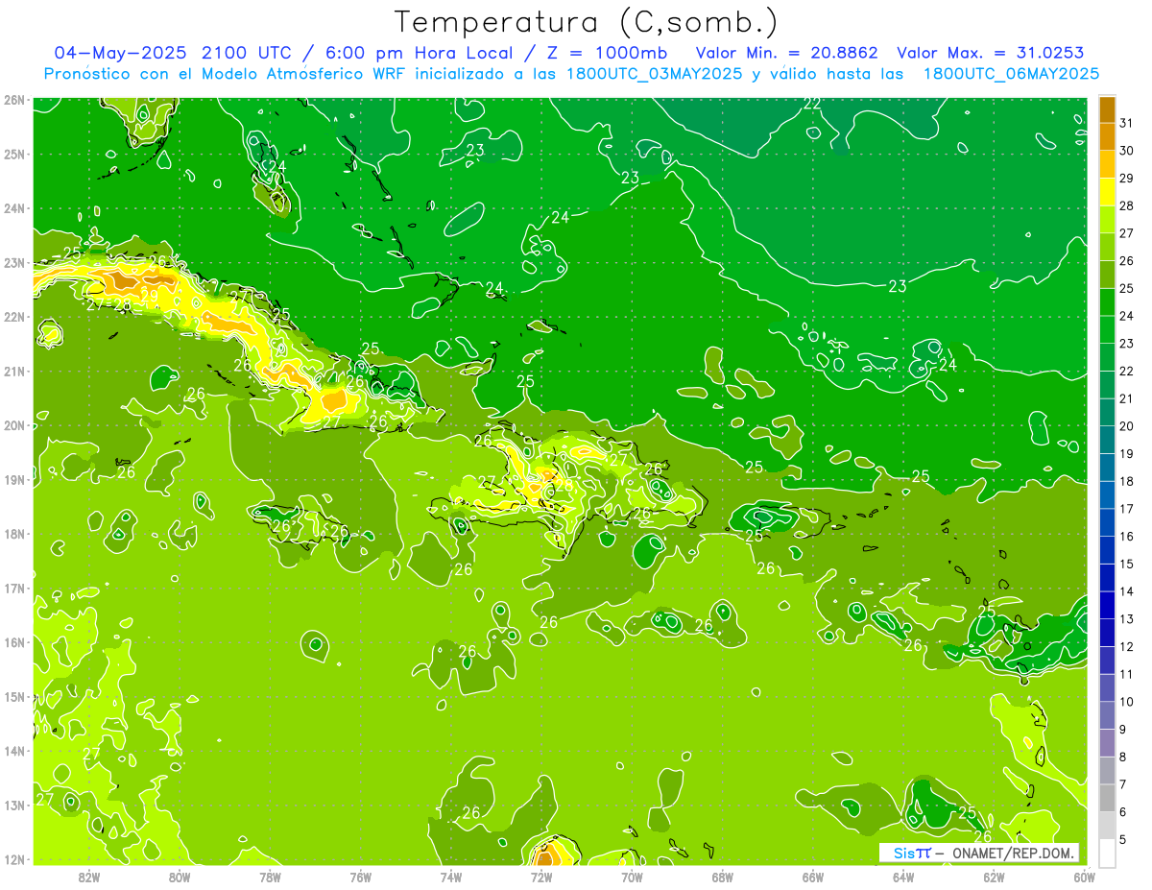Click the colorbar label '29'
The height and width of the screenshot is (890, 1152).
click(x=1126, y=179)
